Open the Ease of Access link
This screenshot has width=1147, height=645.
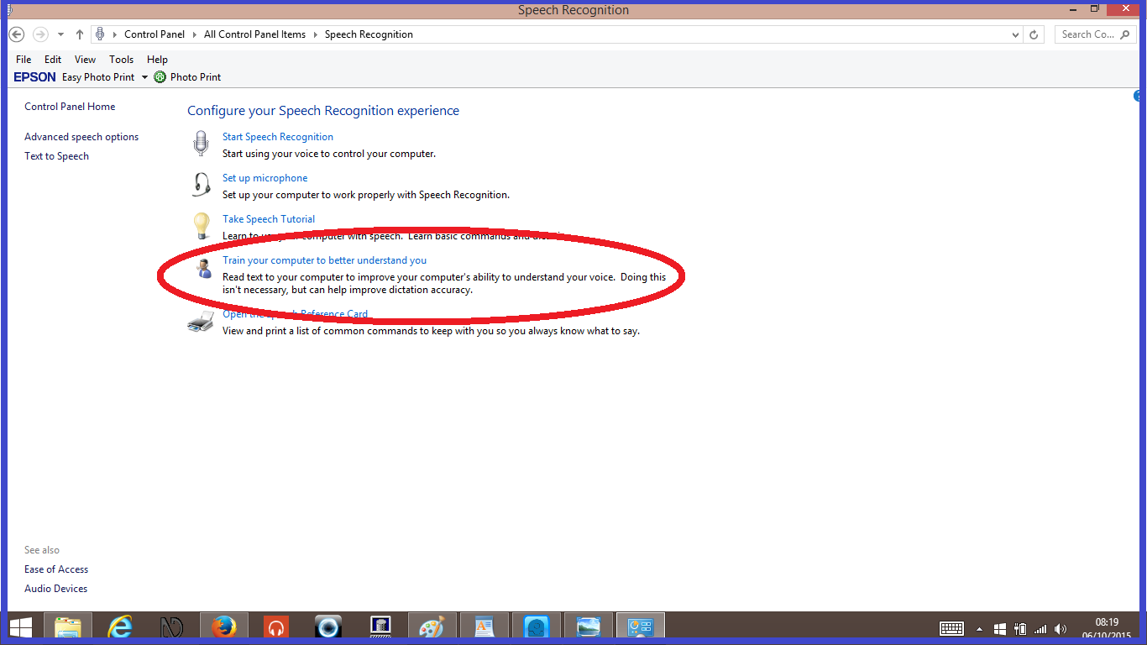pyautogui.click(x=56, y=569)
